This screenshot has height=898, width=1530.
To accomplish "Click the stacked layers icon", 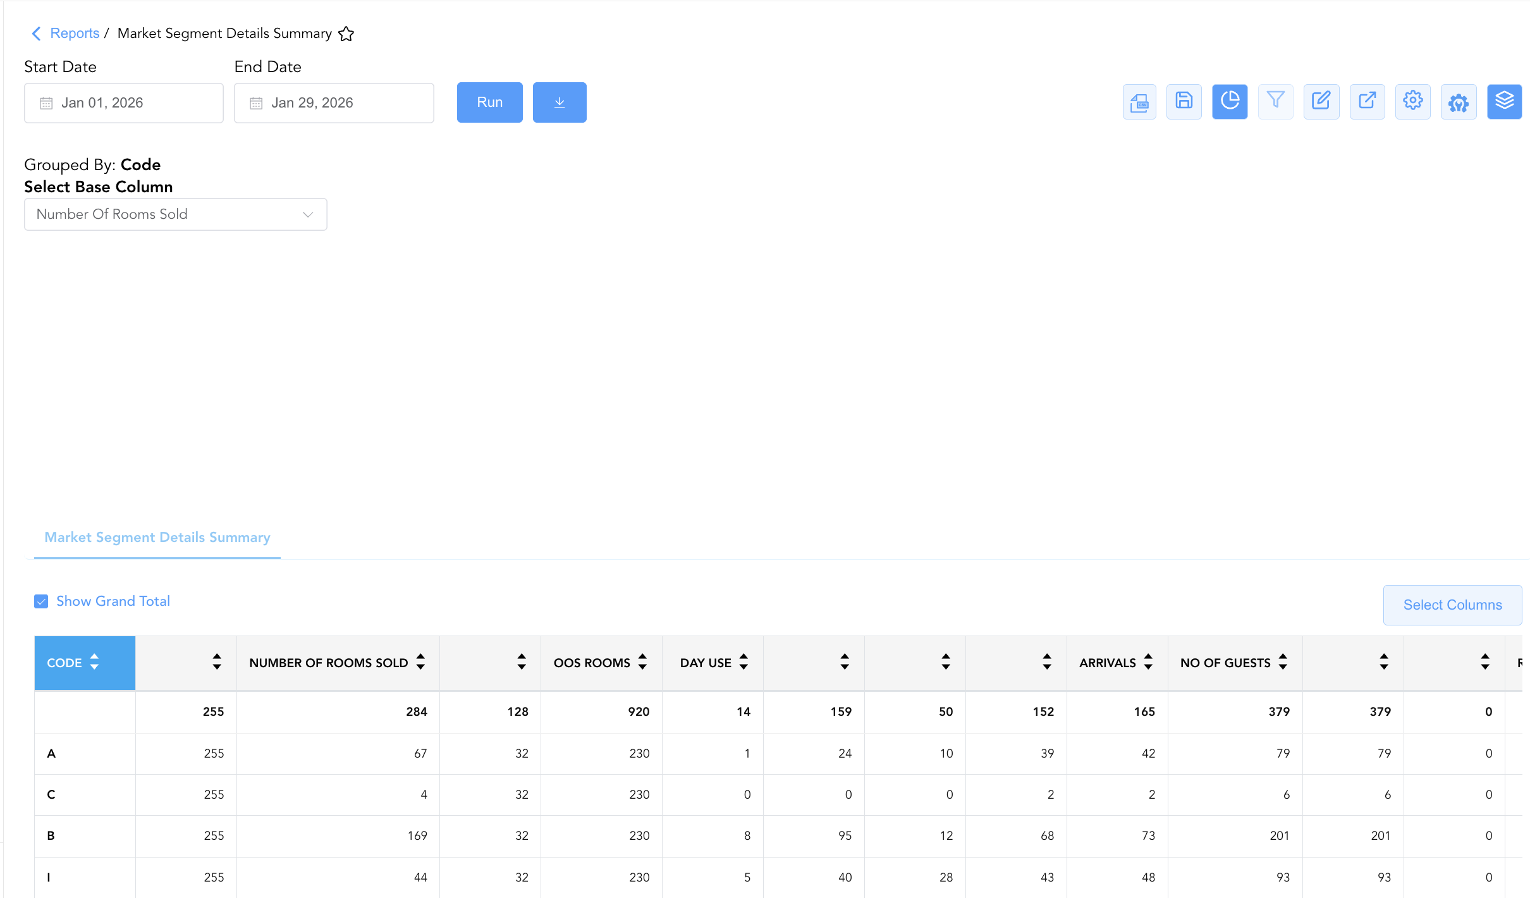I will pos(1504,102).
